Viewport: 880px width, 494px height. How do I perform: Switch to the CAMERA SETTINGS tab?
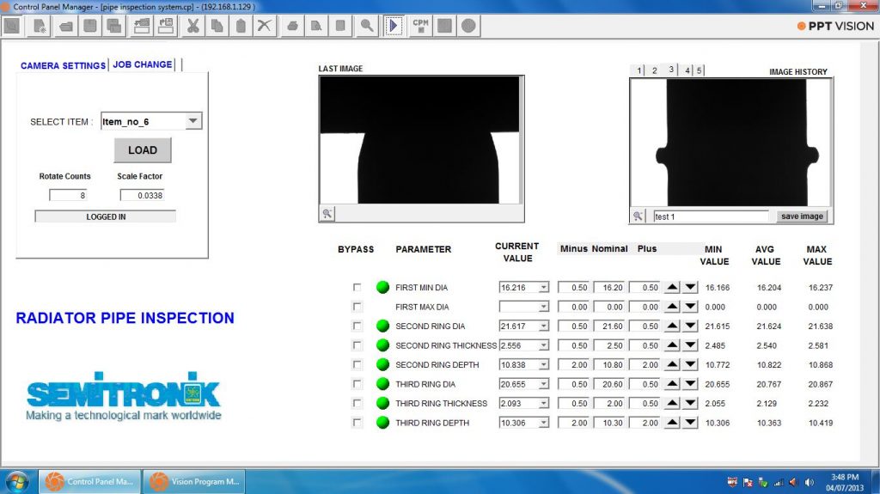(x=63, y=65)
